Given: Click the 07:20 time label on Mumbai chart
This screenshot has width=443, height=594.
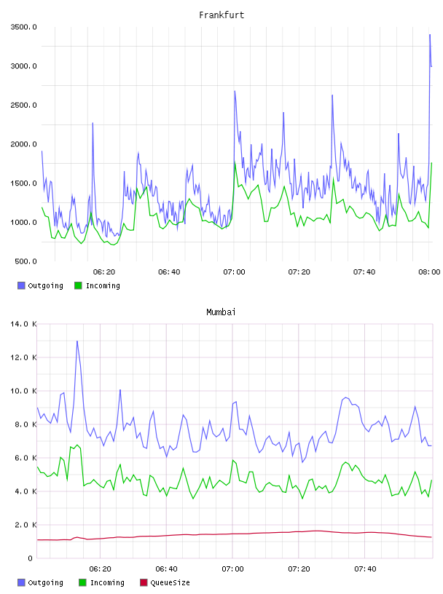Looking at the screenshot, I should click(x=299, y=569).
